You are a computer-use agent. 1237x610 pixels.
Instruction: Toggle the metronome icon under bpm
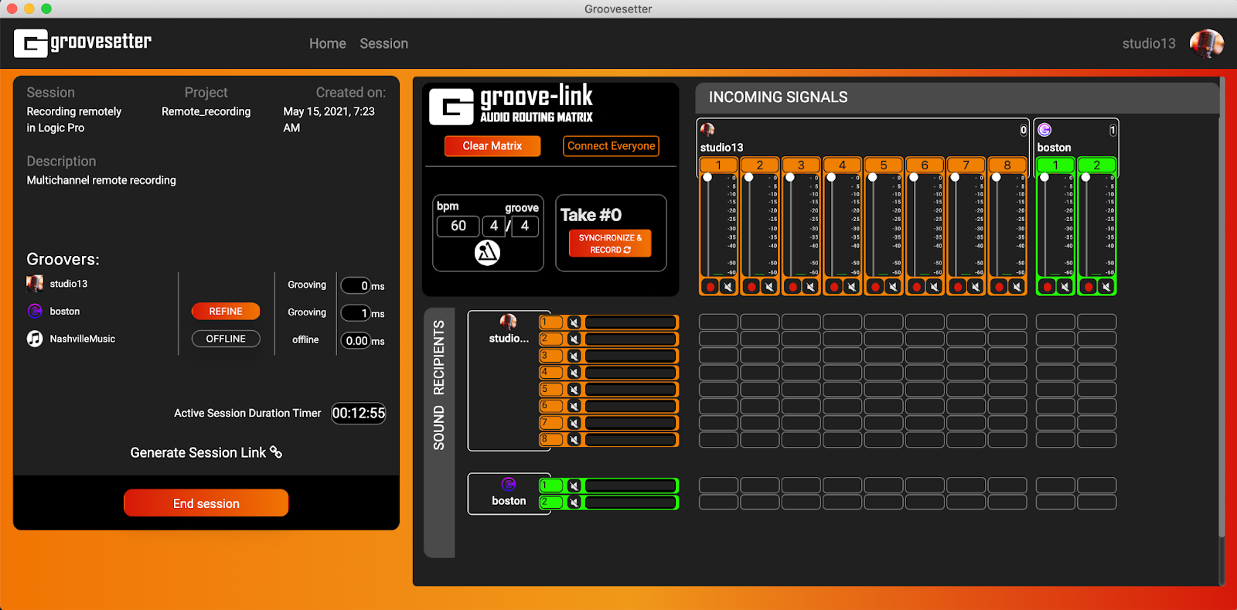point(487,253)
